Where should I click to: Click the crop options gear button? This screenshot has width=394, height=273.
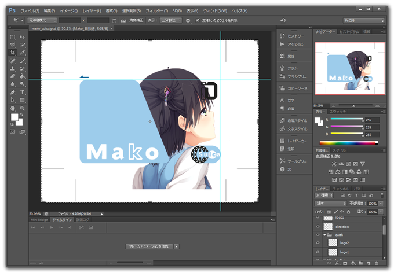coord(188,21)
